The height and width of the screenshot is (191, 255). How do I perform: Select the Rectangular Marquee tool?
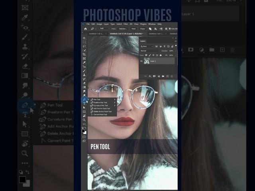84,42
